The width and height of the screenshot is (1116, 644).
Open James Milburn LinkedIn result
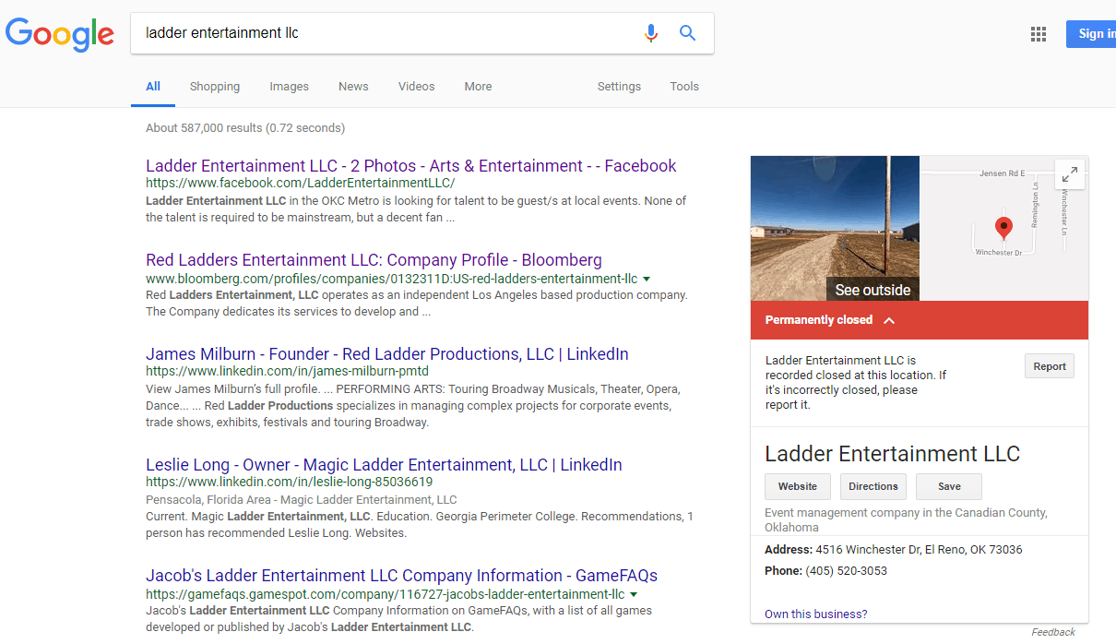(387, 354)
